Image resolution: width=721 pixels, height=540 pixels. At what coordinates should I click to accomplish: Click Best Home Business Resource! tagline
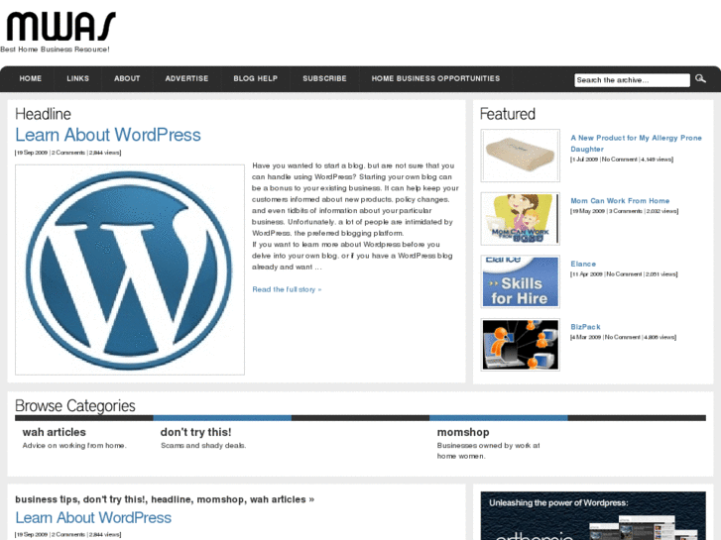click(x=55, y=50)
